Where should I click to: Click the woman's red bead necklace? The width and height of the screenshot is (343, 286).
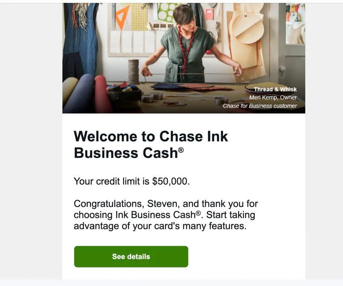tap(185, 50)
